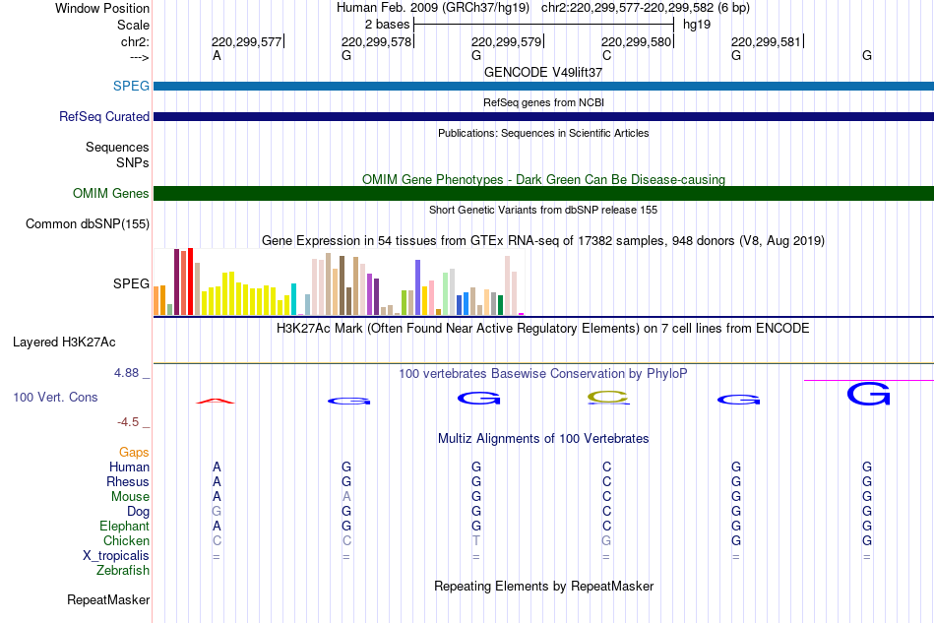Select the dark blue RefSeq Curated gene bar

coord(544,116)
